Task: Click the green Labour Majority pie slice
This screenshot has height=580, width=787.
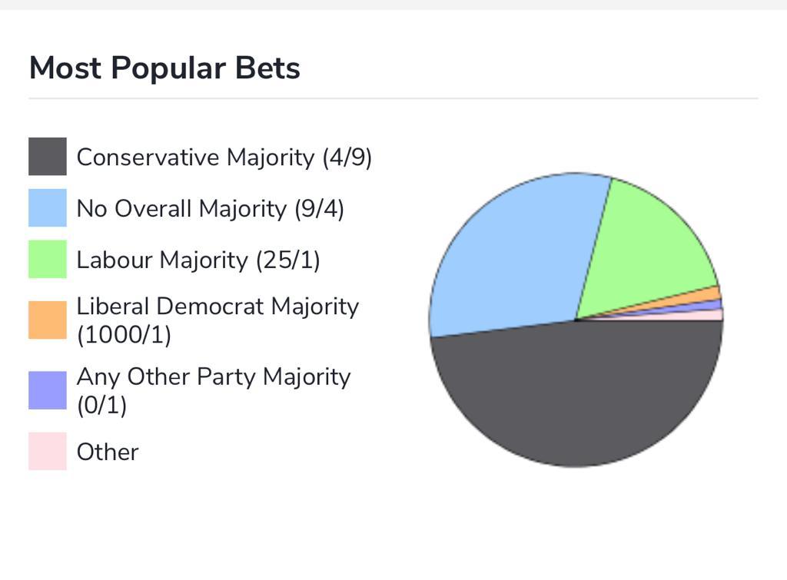Action: (x=647, y=246)
